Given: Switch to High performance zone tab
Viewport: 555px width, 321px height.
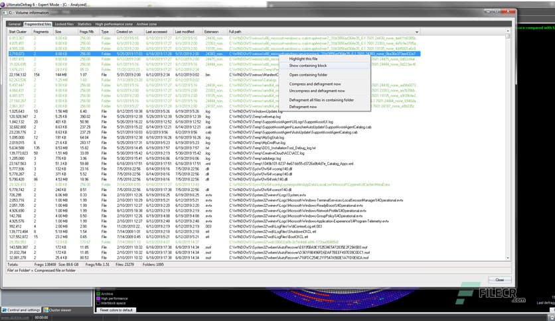Looking at the screenshot, I should (x=114, y=24).
